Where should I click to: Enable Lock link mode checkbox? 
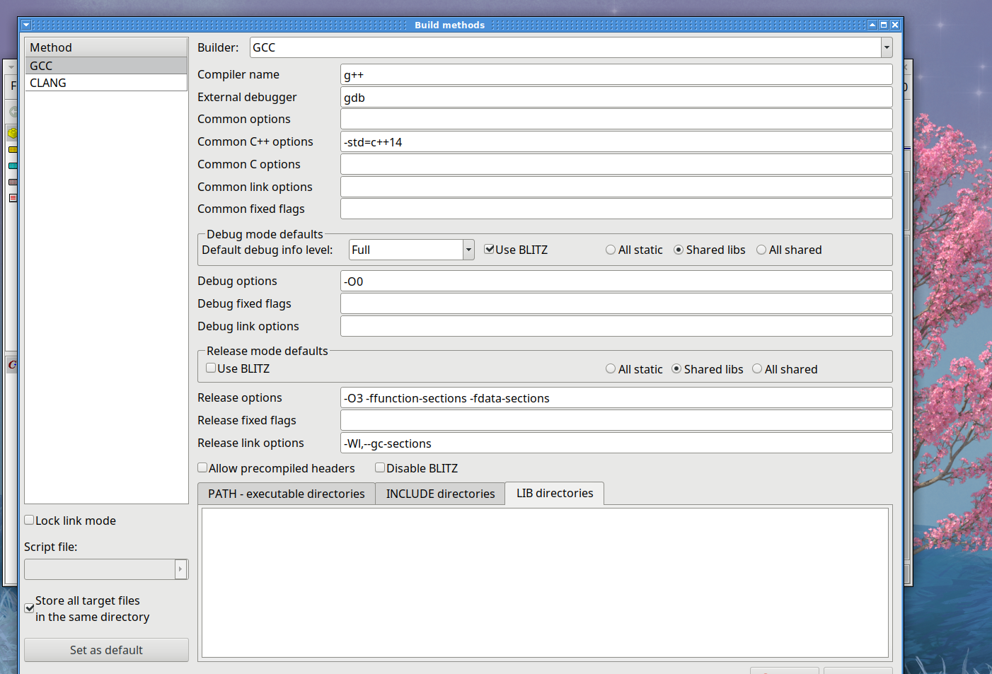click(x=30, y=521)
